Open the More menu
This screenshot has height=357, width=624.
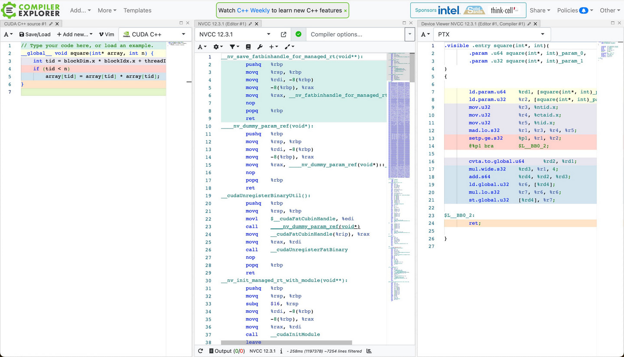[107, 10]
